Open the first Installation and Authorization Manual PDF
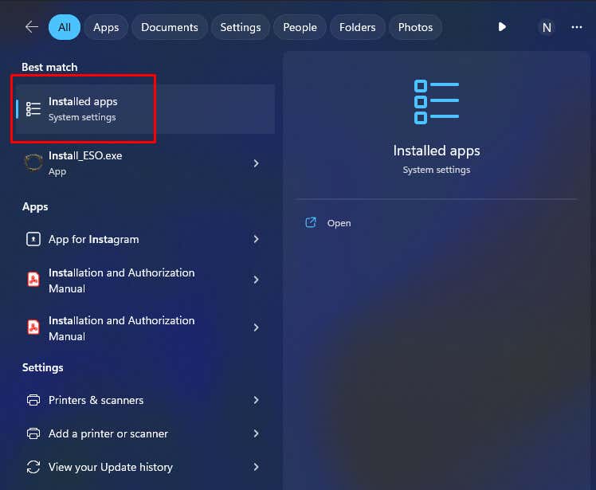Viewport: 596px width, 490px height. (121, 280)
